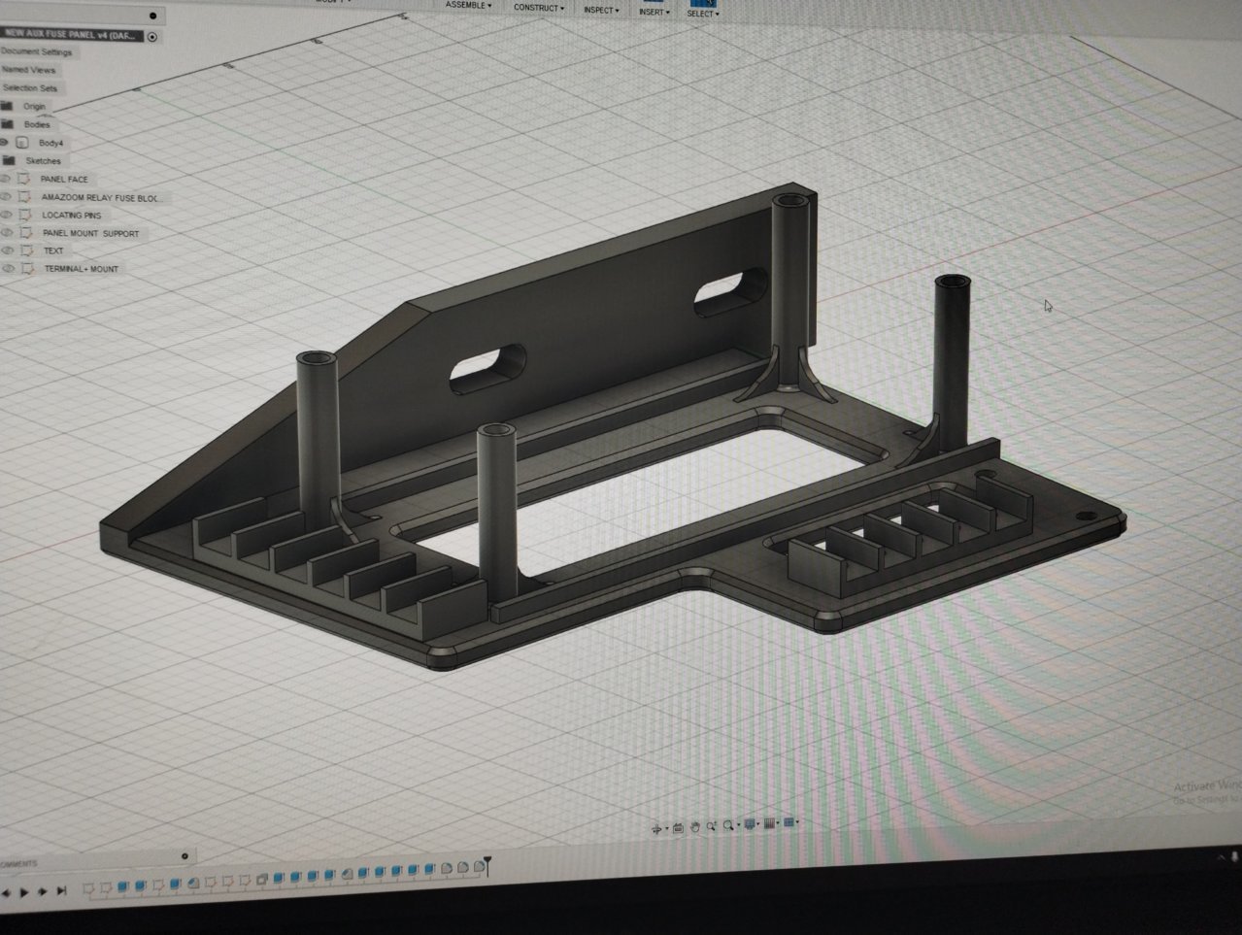Click the Bodies folder icon

(8, 123)
